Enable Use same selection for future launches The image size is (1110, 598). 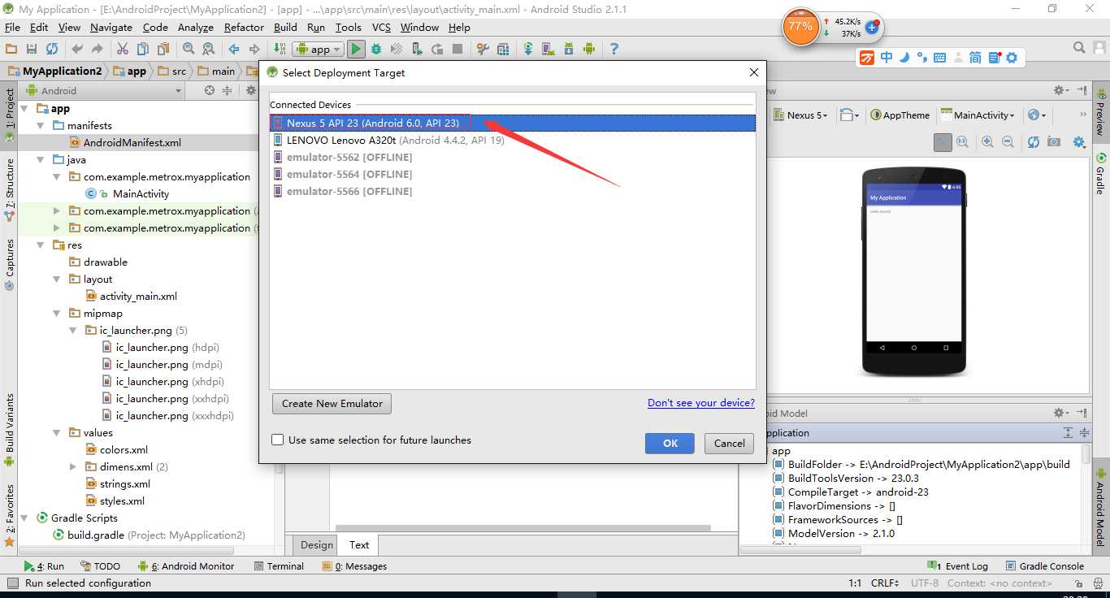pos(278,440)
